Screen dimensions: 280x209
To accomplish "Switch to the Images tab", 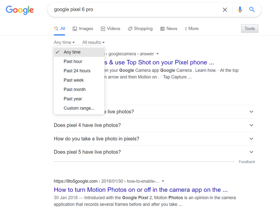I will click(83, 29).
